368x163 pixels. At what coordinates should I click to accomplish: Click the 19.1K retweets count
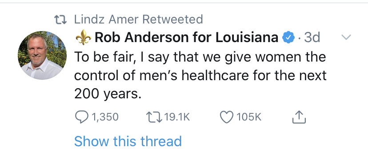click(x=177, y=117)
